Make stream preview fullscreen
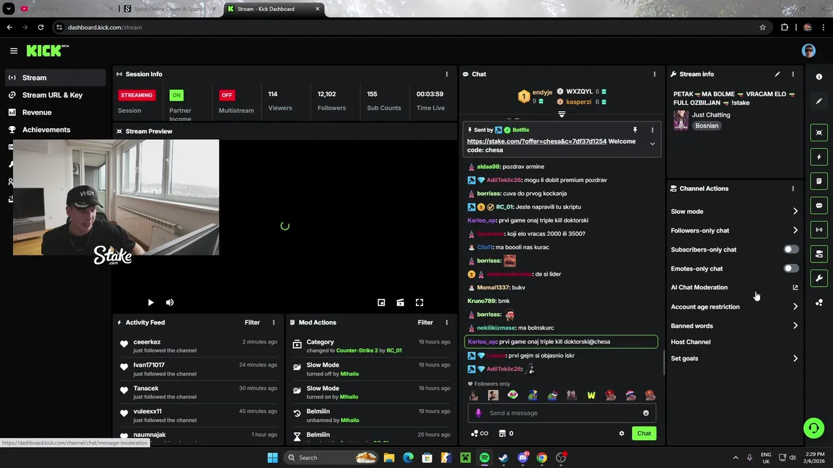833x468 pixels. (x=420, y=302)
